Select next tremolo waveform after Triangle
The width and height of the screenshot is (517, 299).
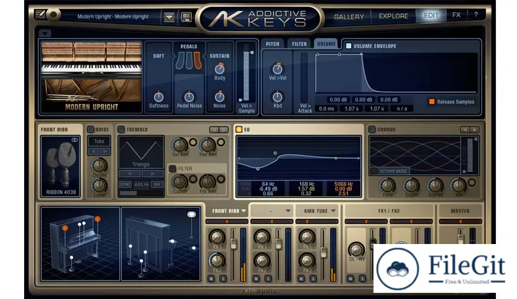(x=152, y=174)
